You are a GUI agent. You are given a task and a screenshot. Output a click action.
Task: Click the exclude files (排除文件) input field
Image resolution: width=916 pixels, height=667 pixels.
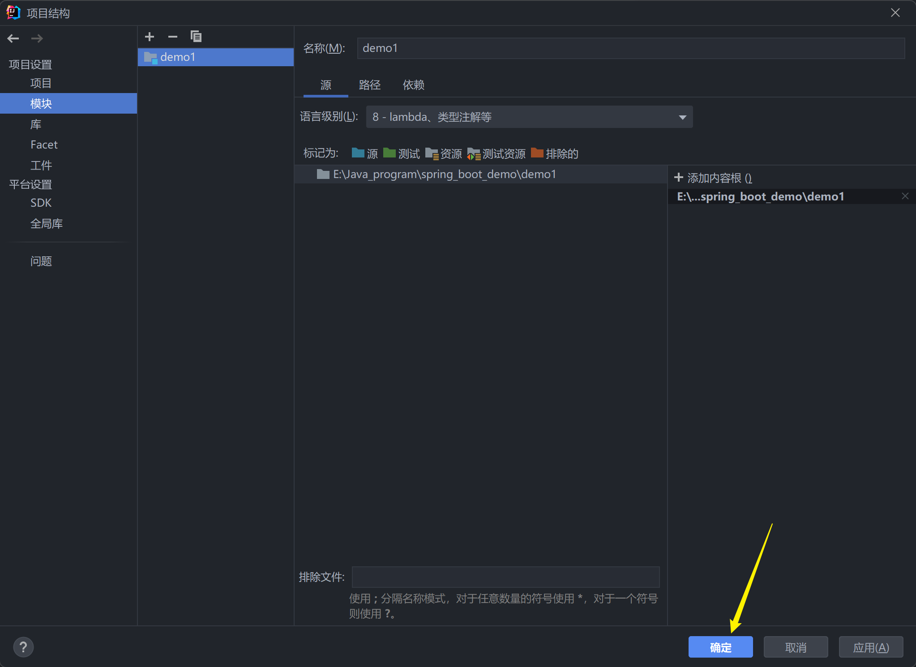pyautogui.click(x=505, y=577)
